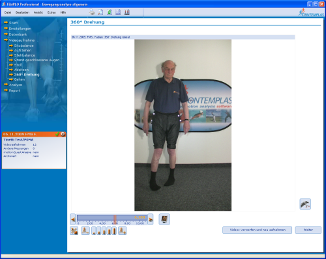Open the Hilfe menu
This screenshot has width=326, height=259.
coord(63,12)
